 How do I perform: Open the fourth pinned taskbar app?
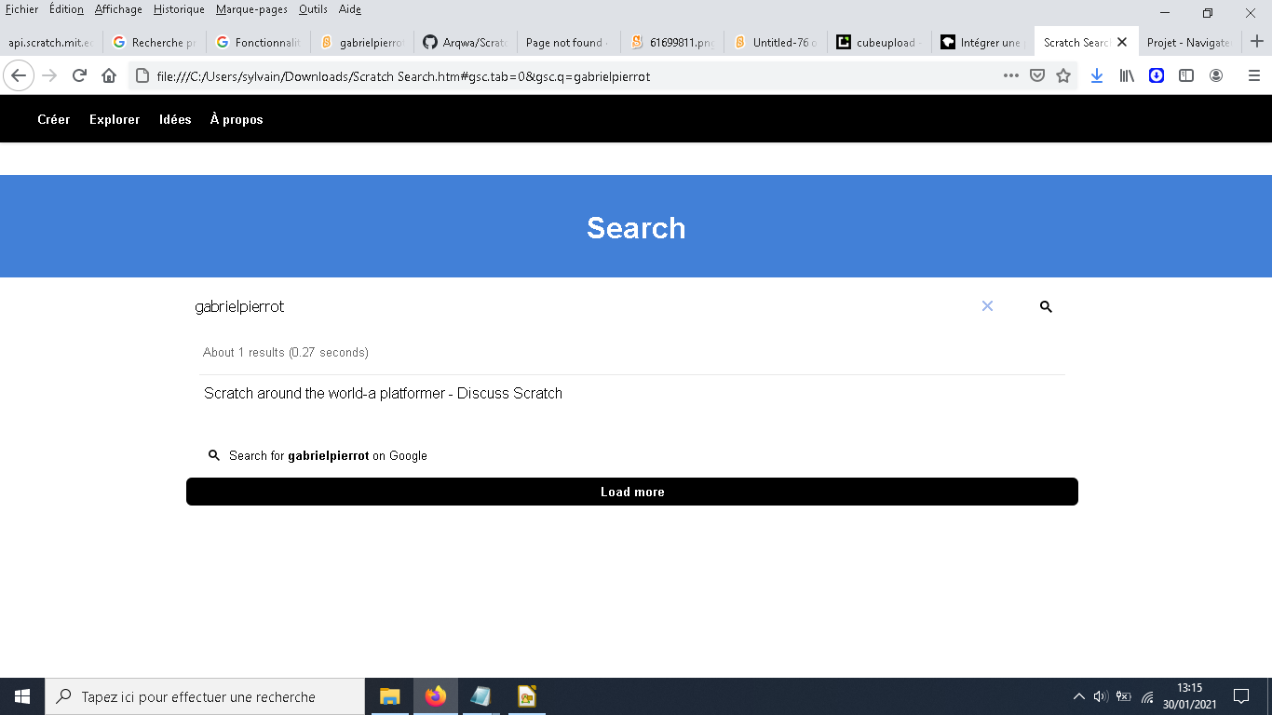pos(526,696)
